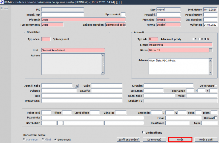
Task: Click the Spis input field
Action: (82, 96)
